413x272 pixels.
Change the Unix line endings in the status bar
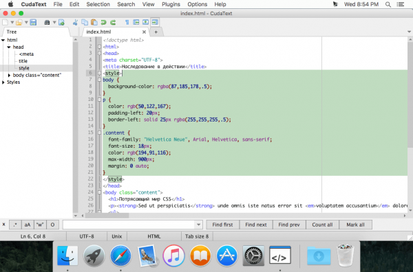click(117, 236)
